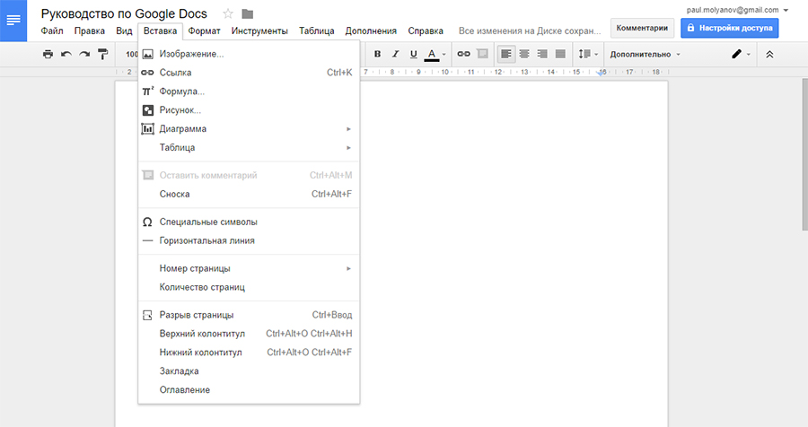
Task: Choose Изображение... from insert menu
Action: tap(249, 54)
